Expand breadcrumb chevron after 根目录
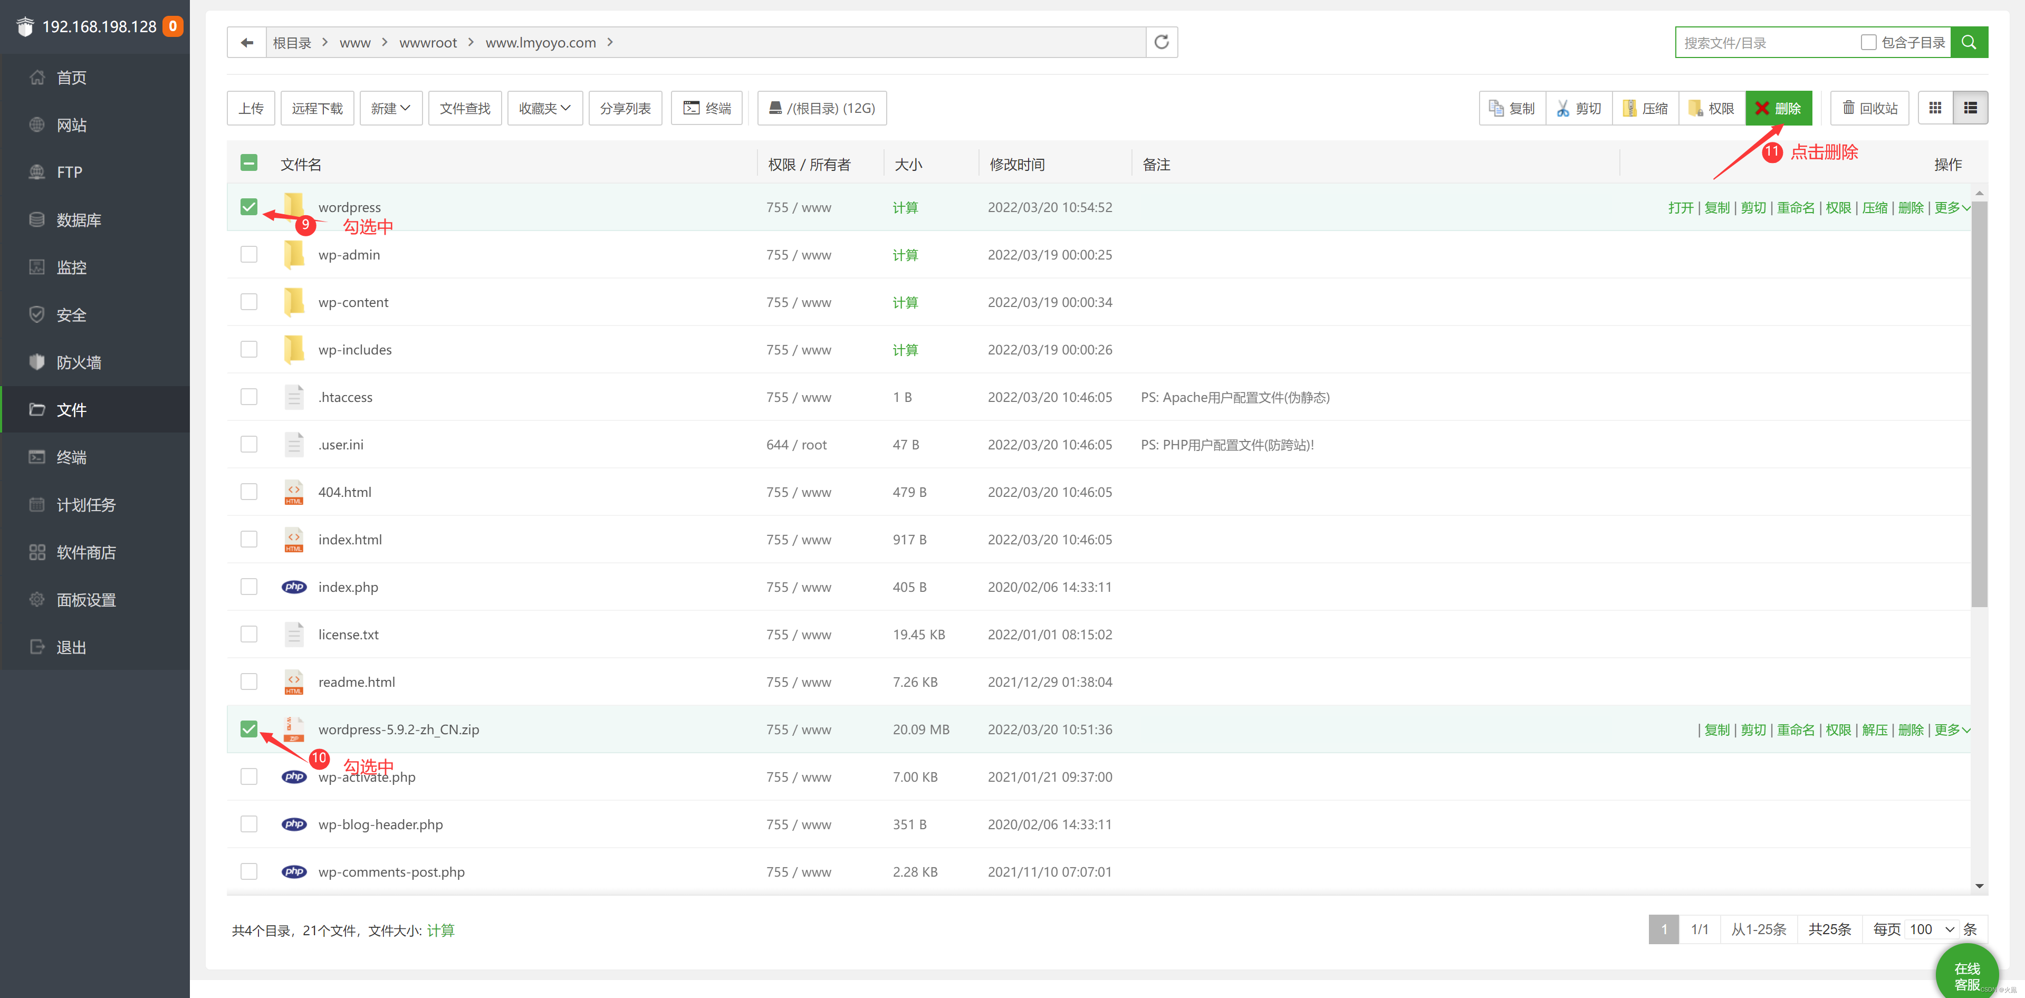 pyautogui.click(x=324, y=42)
